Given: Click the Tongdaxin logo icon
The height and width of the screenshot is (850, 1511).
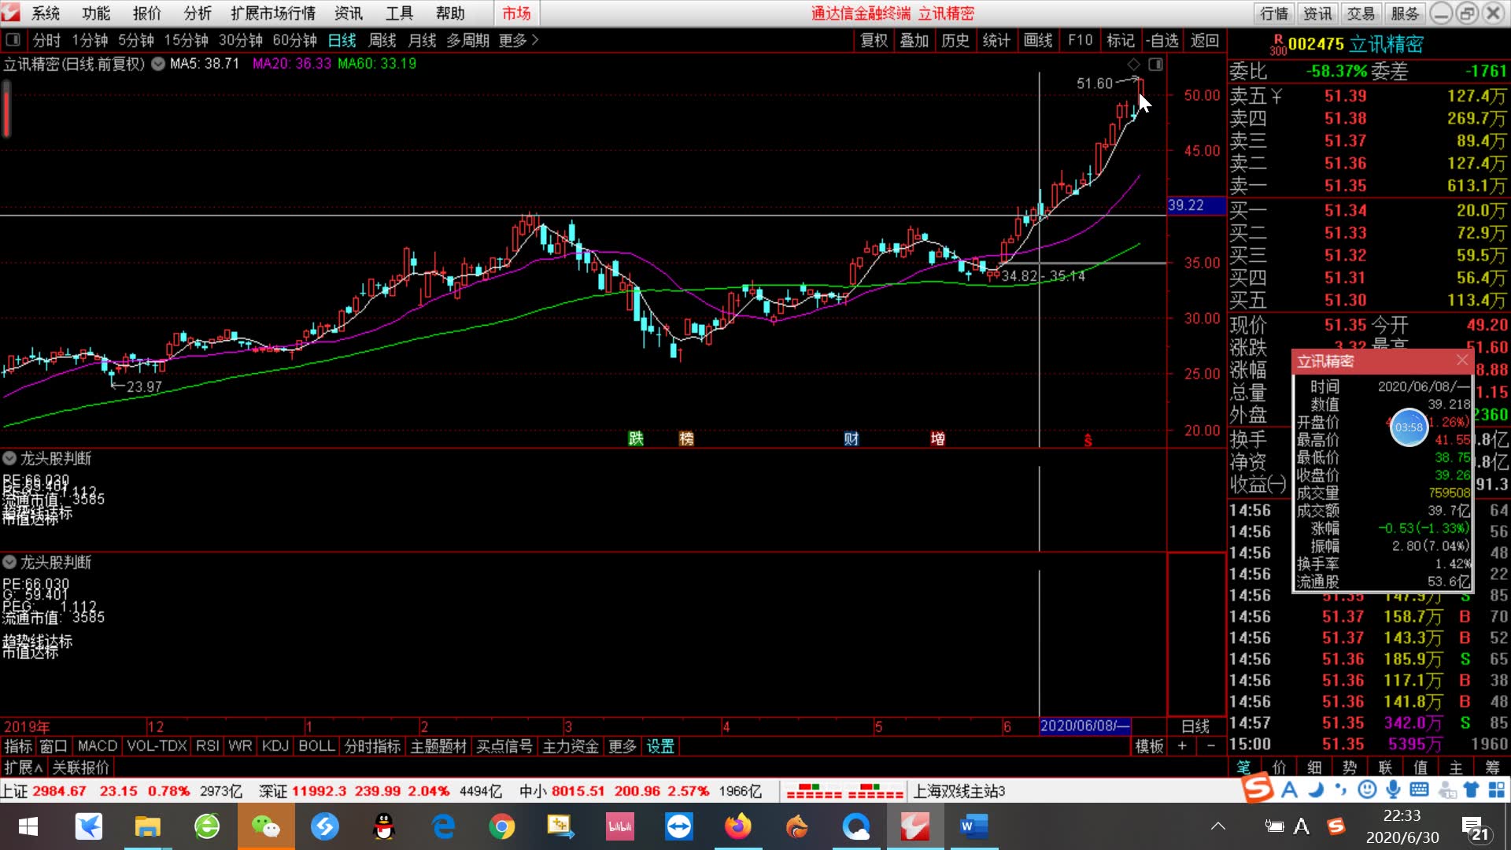Looking at the screenshot, I should click(x=11, y=13).
